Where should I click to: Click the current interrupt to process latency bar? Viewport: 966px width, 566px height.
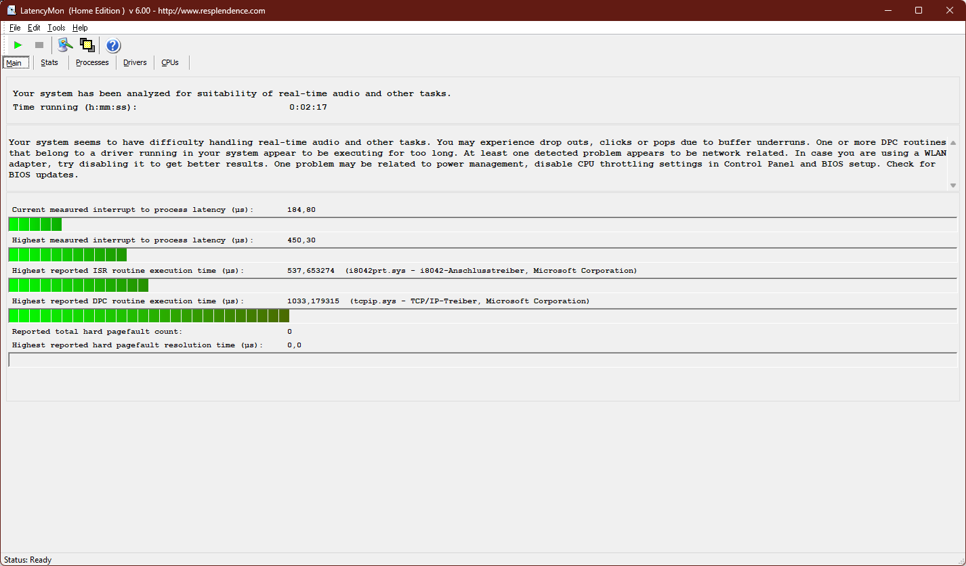483,224
